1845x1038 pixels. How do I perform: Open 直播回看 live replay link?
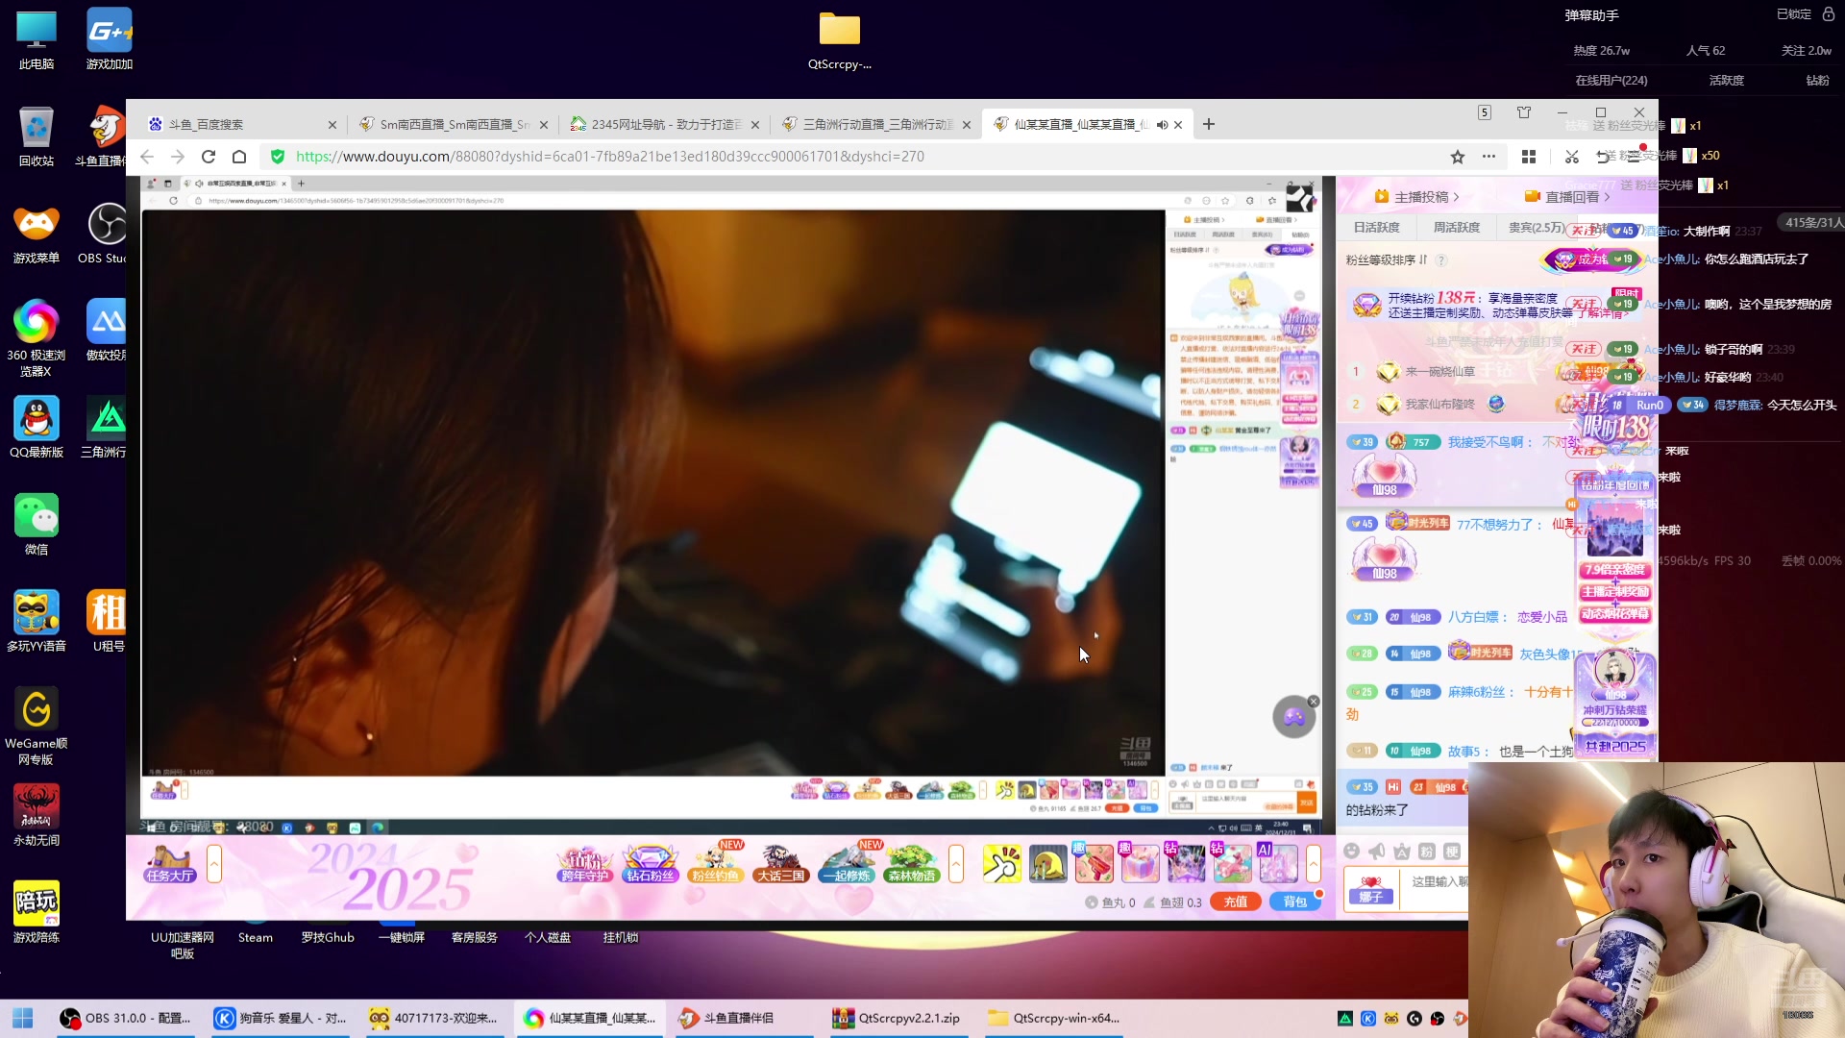pyautogui.click(x=1567, y=197)
